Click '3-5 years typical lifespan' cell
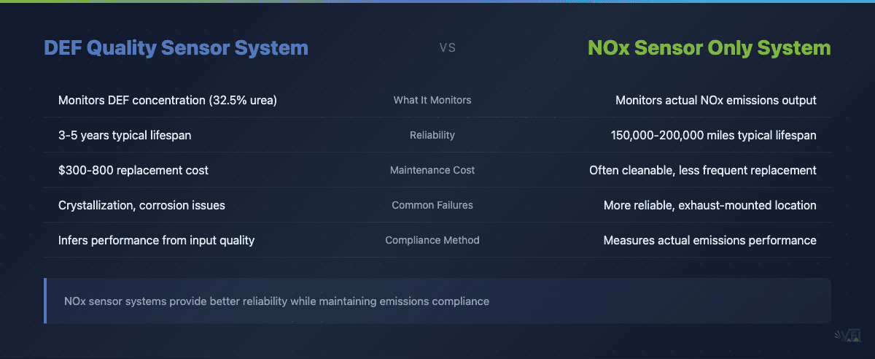The image size is (875, 359). [125, 135]
